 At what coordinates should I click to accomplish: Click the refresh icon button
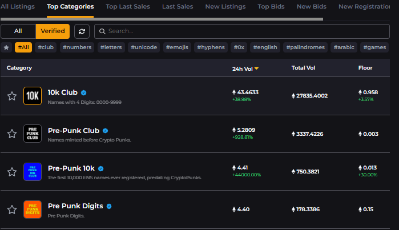click(82, 31)
